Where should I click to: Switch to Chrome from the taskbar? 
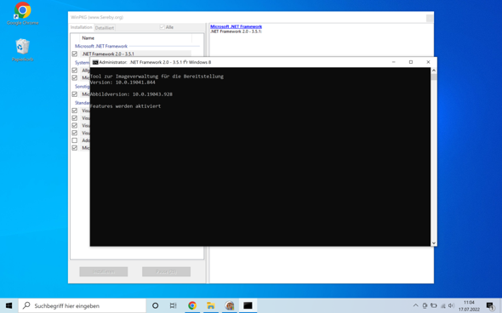tap(192, 305)
